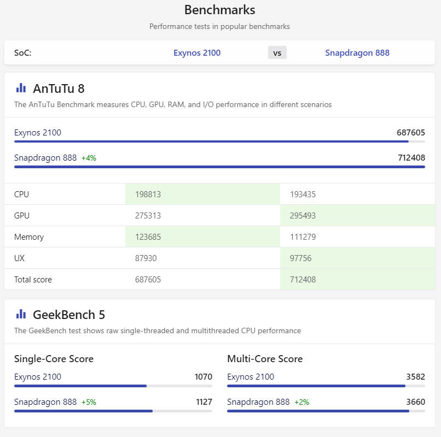Select the CPU row label
The width and height of the screenshot is (441, 437).
[x=22, y=194]
